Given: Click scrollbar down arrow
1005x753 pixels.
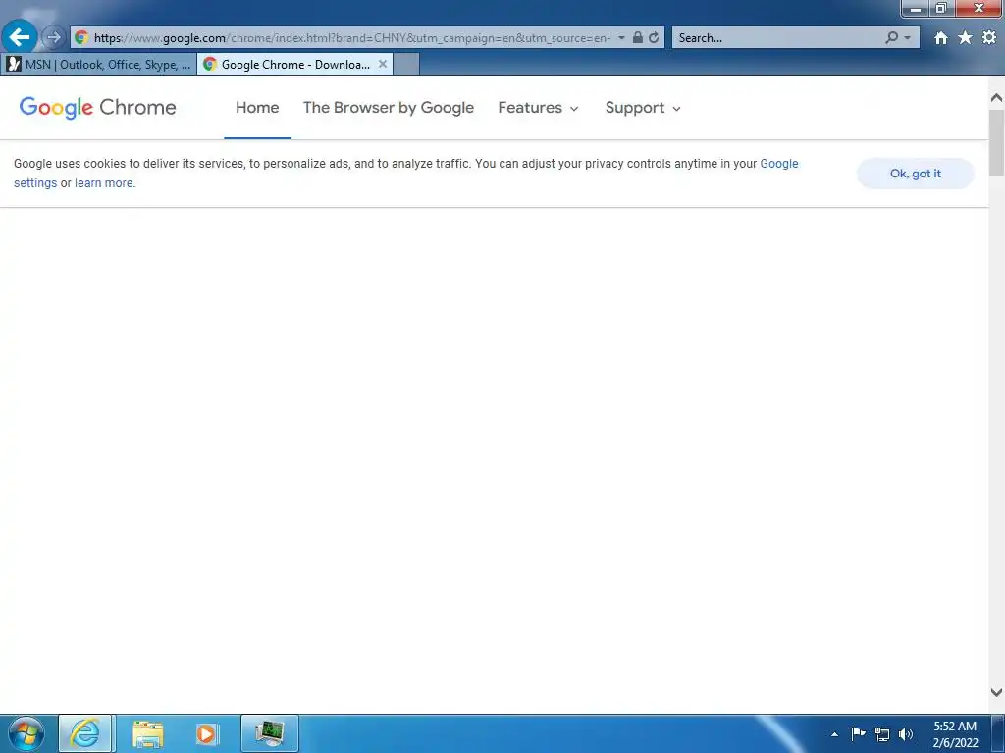Looking at the screenshot, I should (996, 692).
